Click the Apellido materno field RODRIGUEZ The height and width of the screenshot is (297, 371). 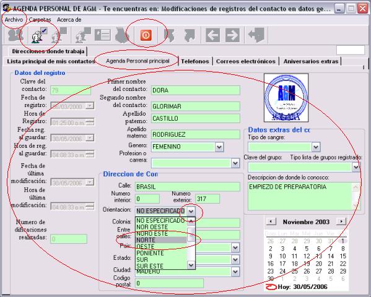click(x=196, y=134)
